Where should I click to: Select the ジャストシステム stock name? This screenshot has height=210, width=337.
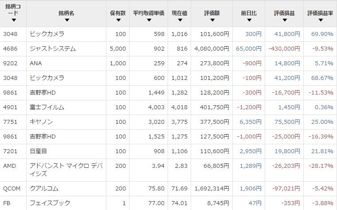coord(52,49)
